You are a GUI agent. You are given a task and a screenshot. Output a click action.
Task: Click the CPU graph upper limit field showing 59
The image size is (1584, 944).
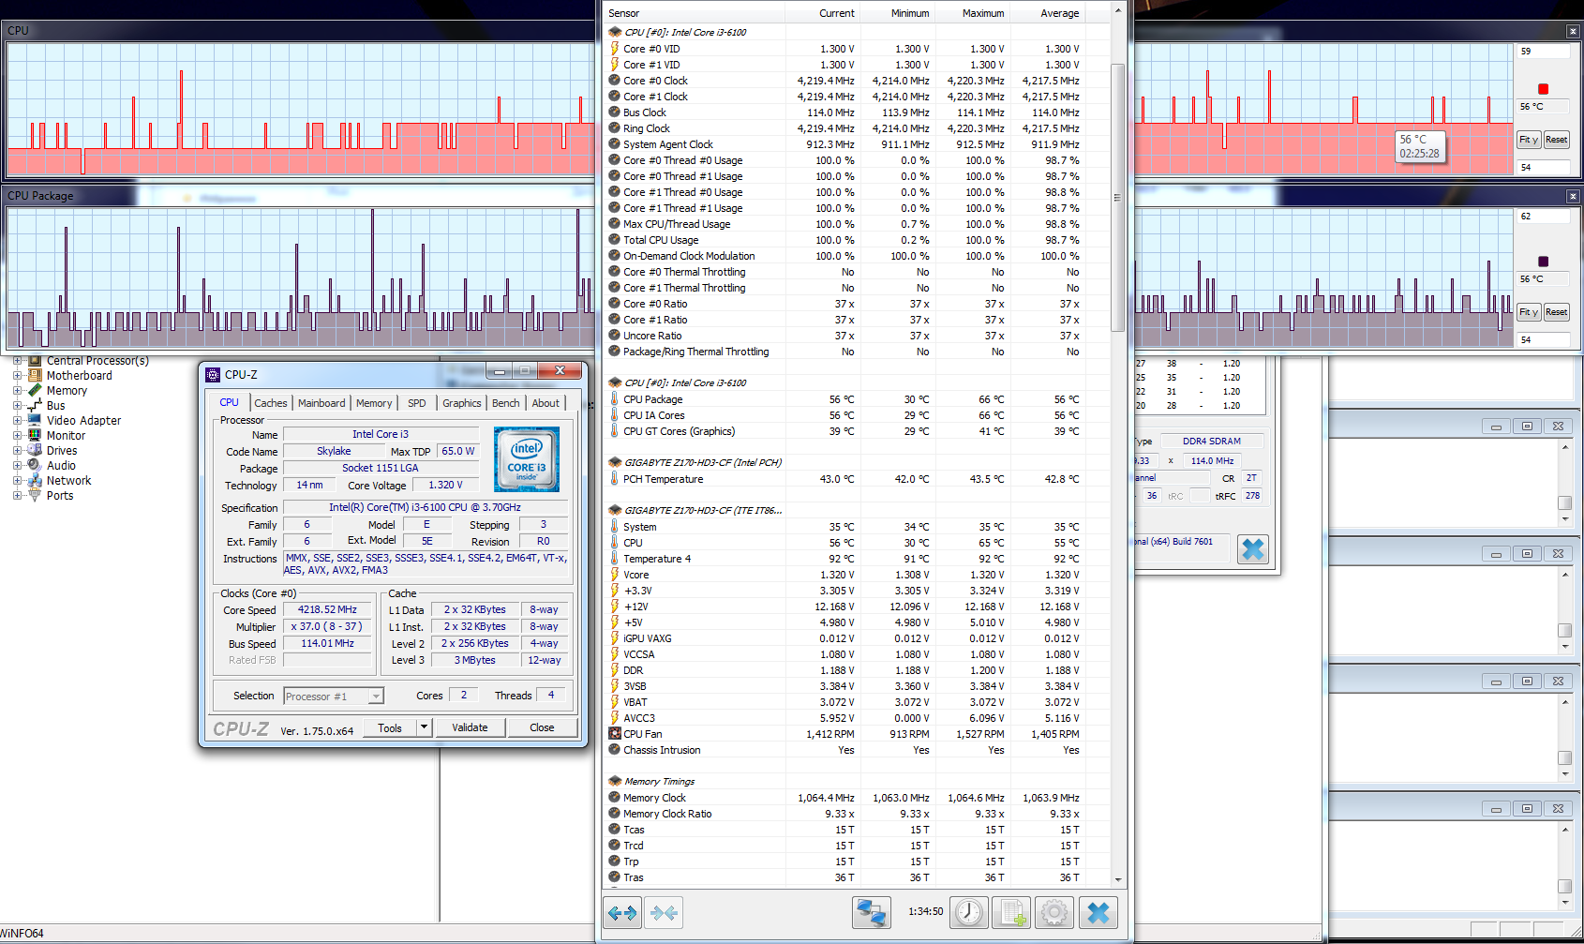coord(1544,52)
